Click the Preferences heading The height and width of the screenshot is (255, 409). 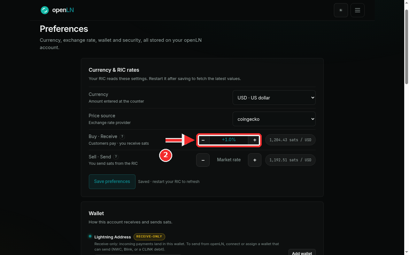(x=64, y=29)
